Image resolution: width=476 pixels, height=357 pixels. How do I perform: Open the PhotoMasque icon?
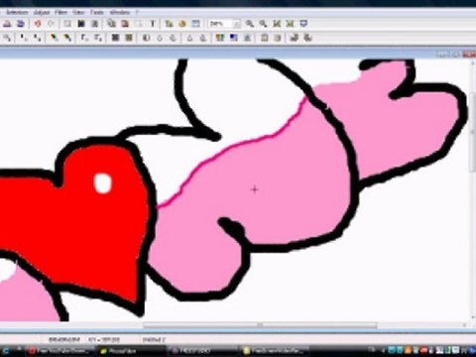pos(247,38)
